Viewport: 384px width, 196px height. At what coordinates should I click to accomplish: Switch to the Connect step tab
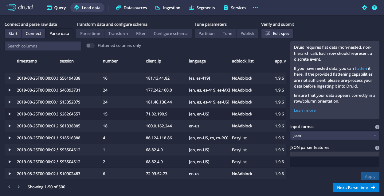[33, 33]
